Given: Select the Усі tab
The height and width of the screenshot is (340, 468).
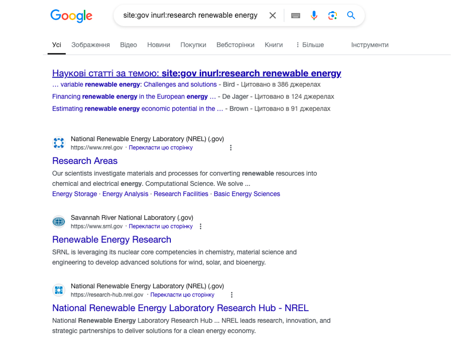Looking at the screenshot, I should (x=57, y=45).
